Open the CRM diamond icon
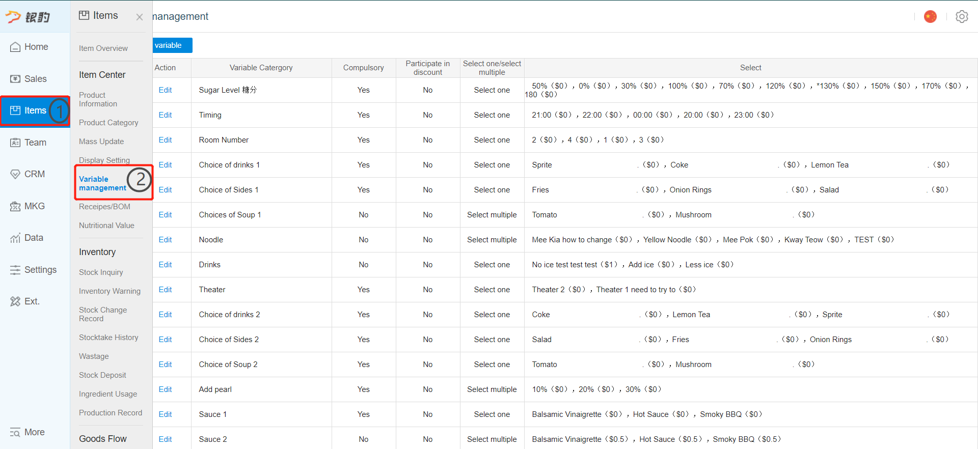Viewport: 978px width, 449px height. click(15, 174)
